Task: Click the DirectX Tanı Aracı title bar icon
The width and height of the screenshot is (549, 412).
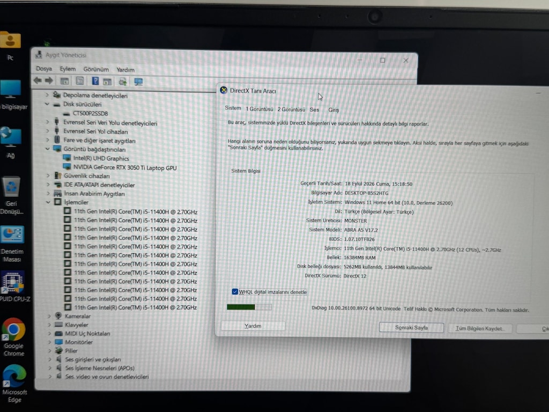Action: pyautogui.click(x=224, y=90)
